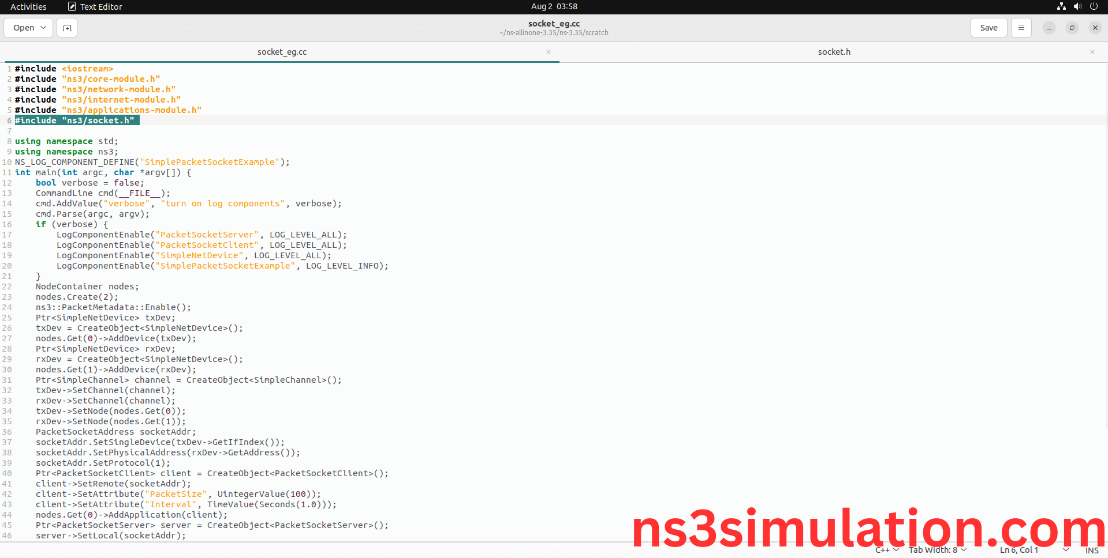Expand the Tab Width: 8 dropdown
The image size is (1108, 558).
tap(937, 550)
